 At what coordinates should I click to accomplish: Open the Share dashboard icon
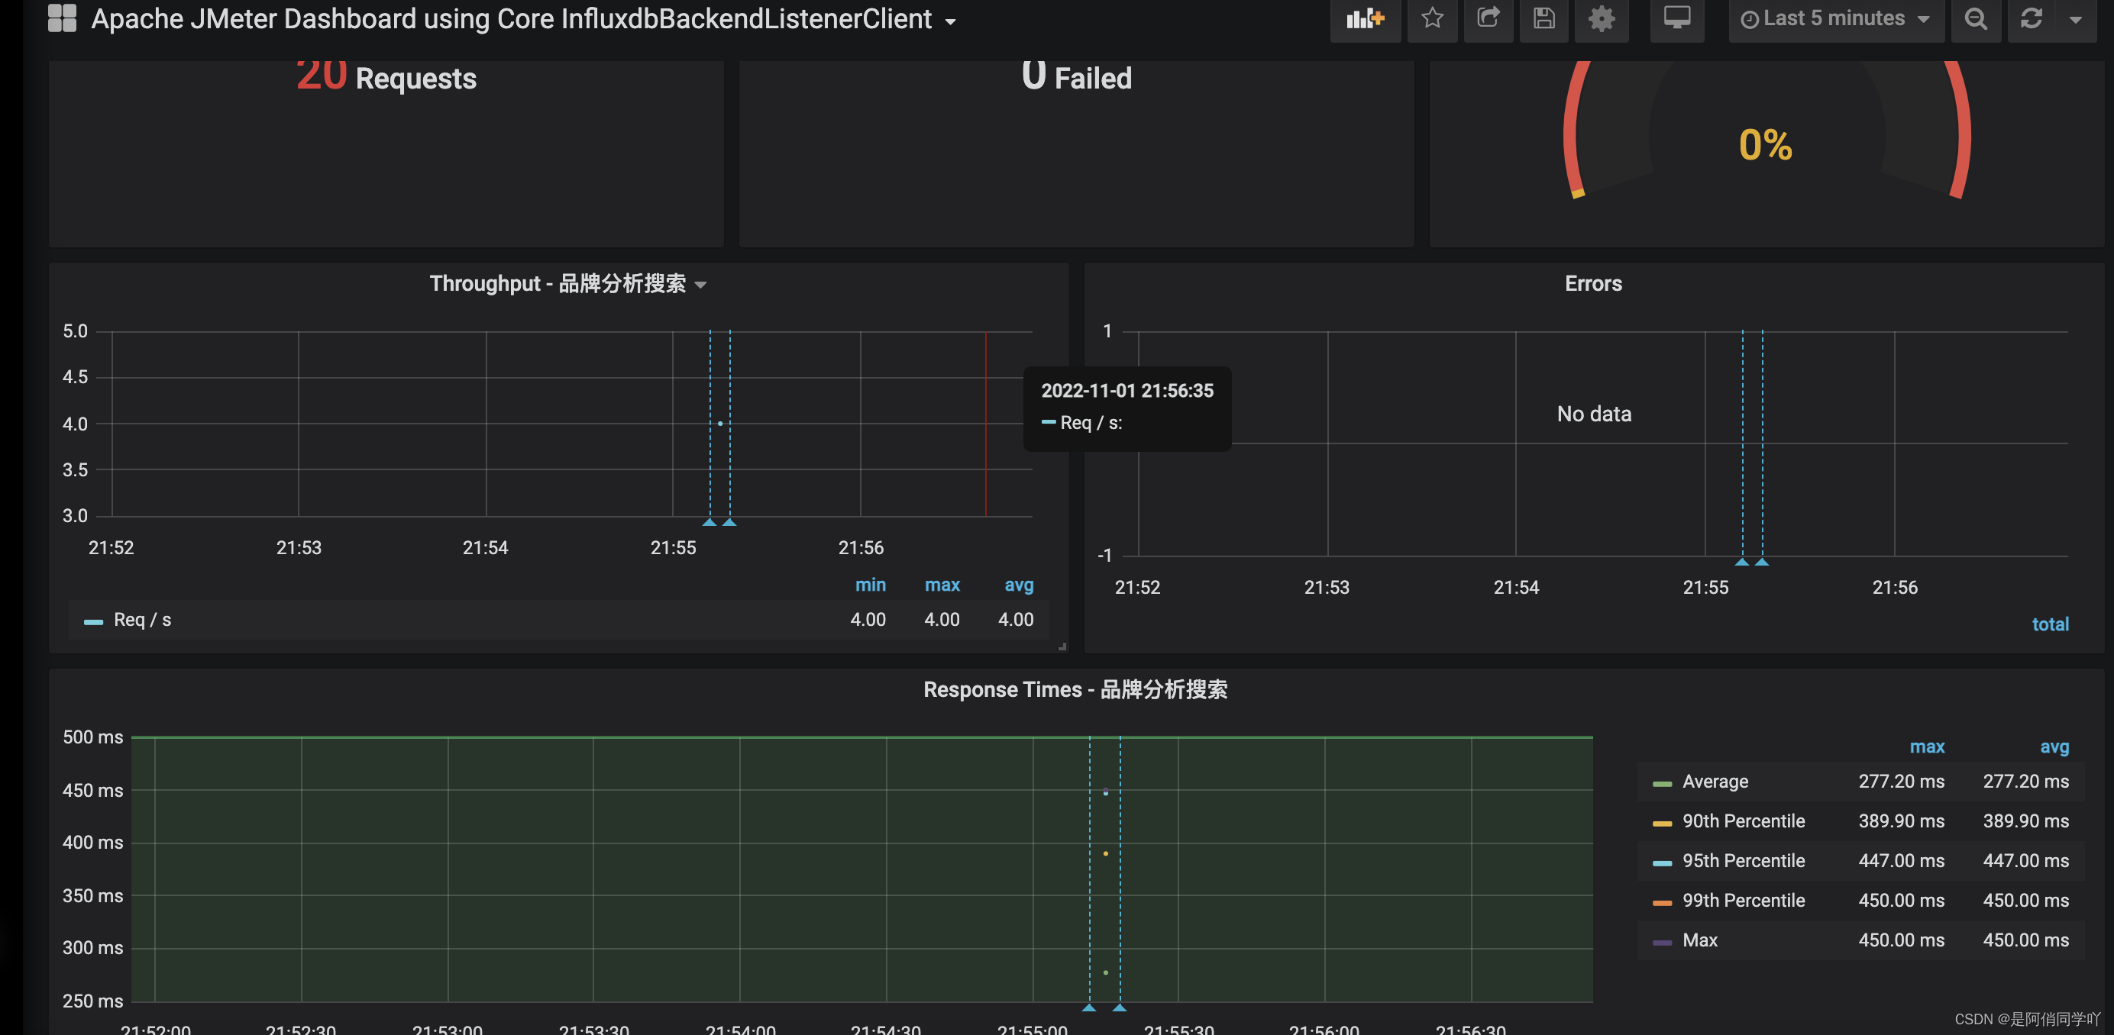pyautogui.click(x=1488, y=19)
